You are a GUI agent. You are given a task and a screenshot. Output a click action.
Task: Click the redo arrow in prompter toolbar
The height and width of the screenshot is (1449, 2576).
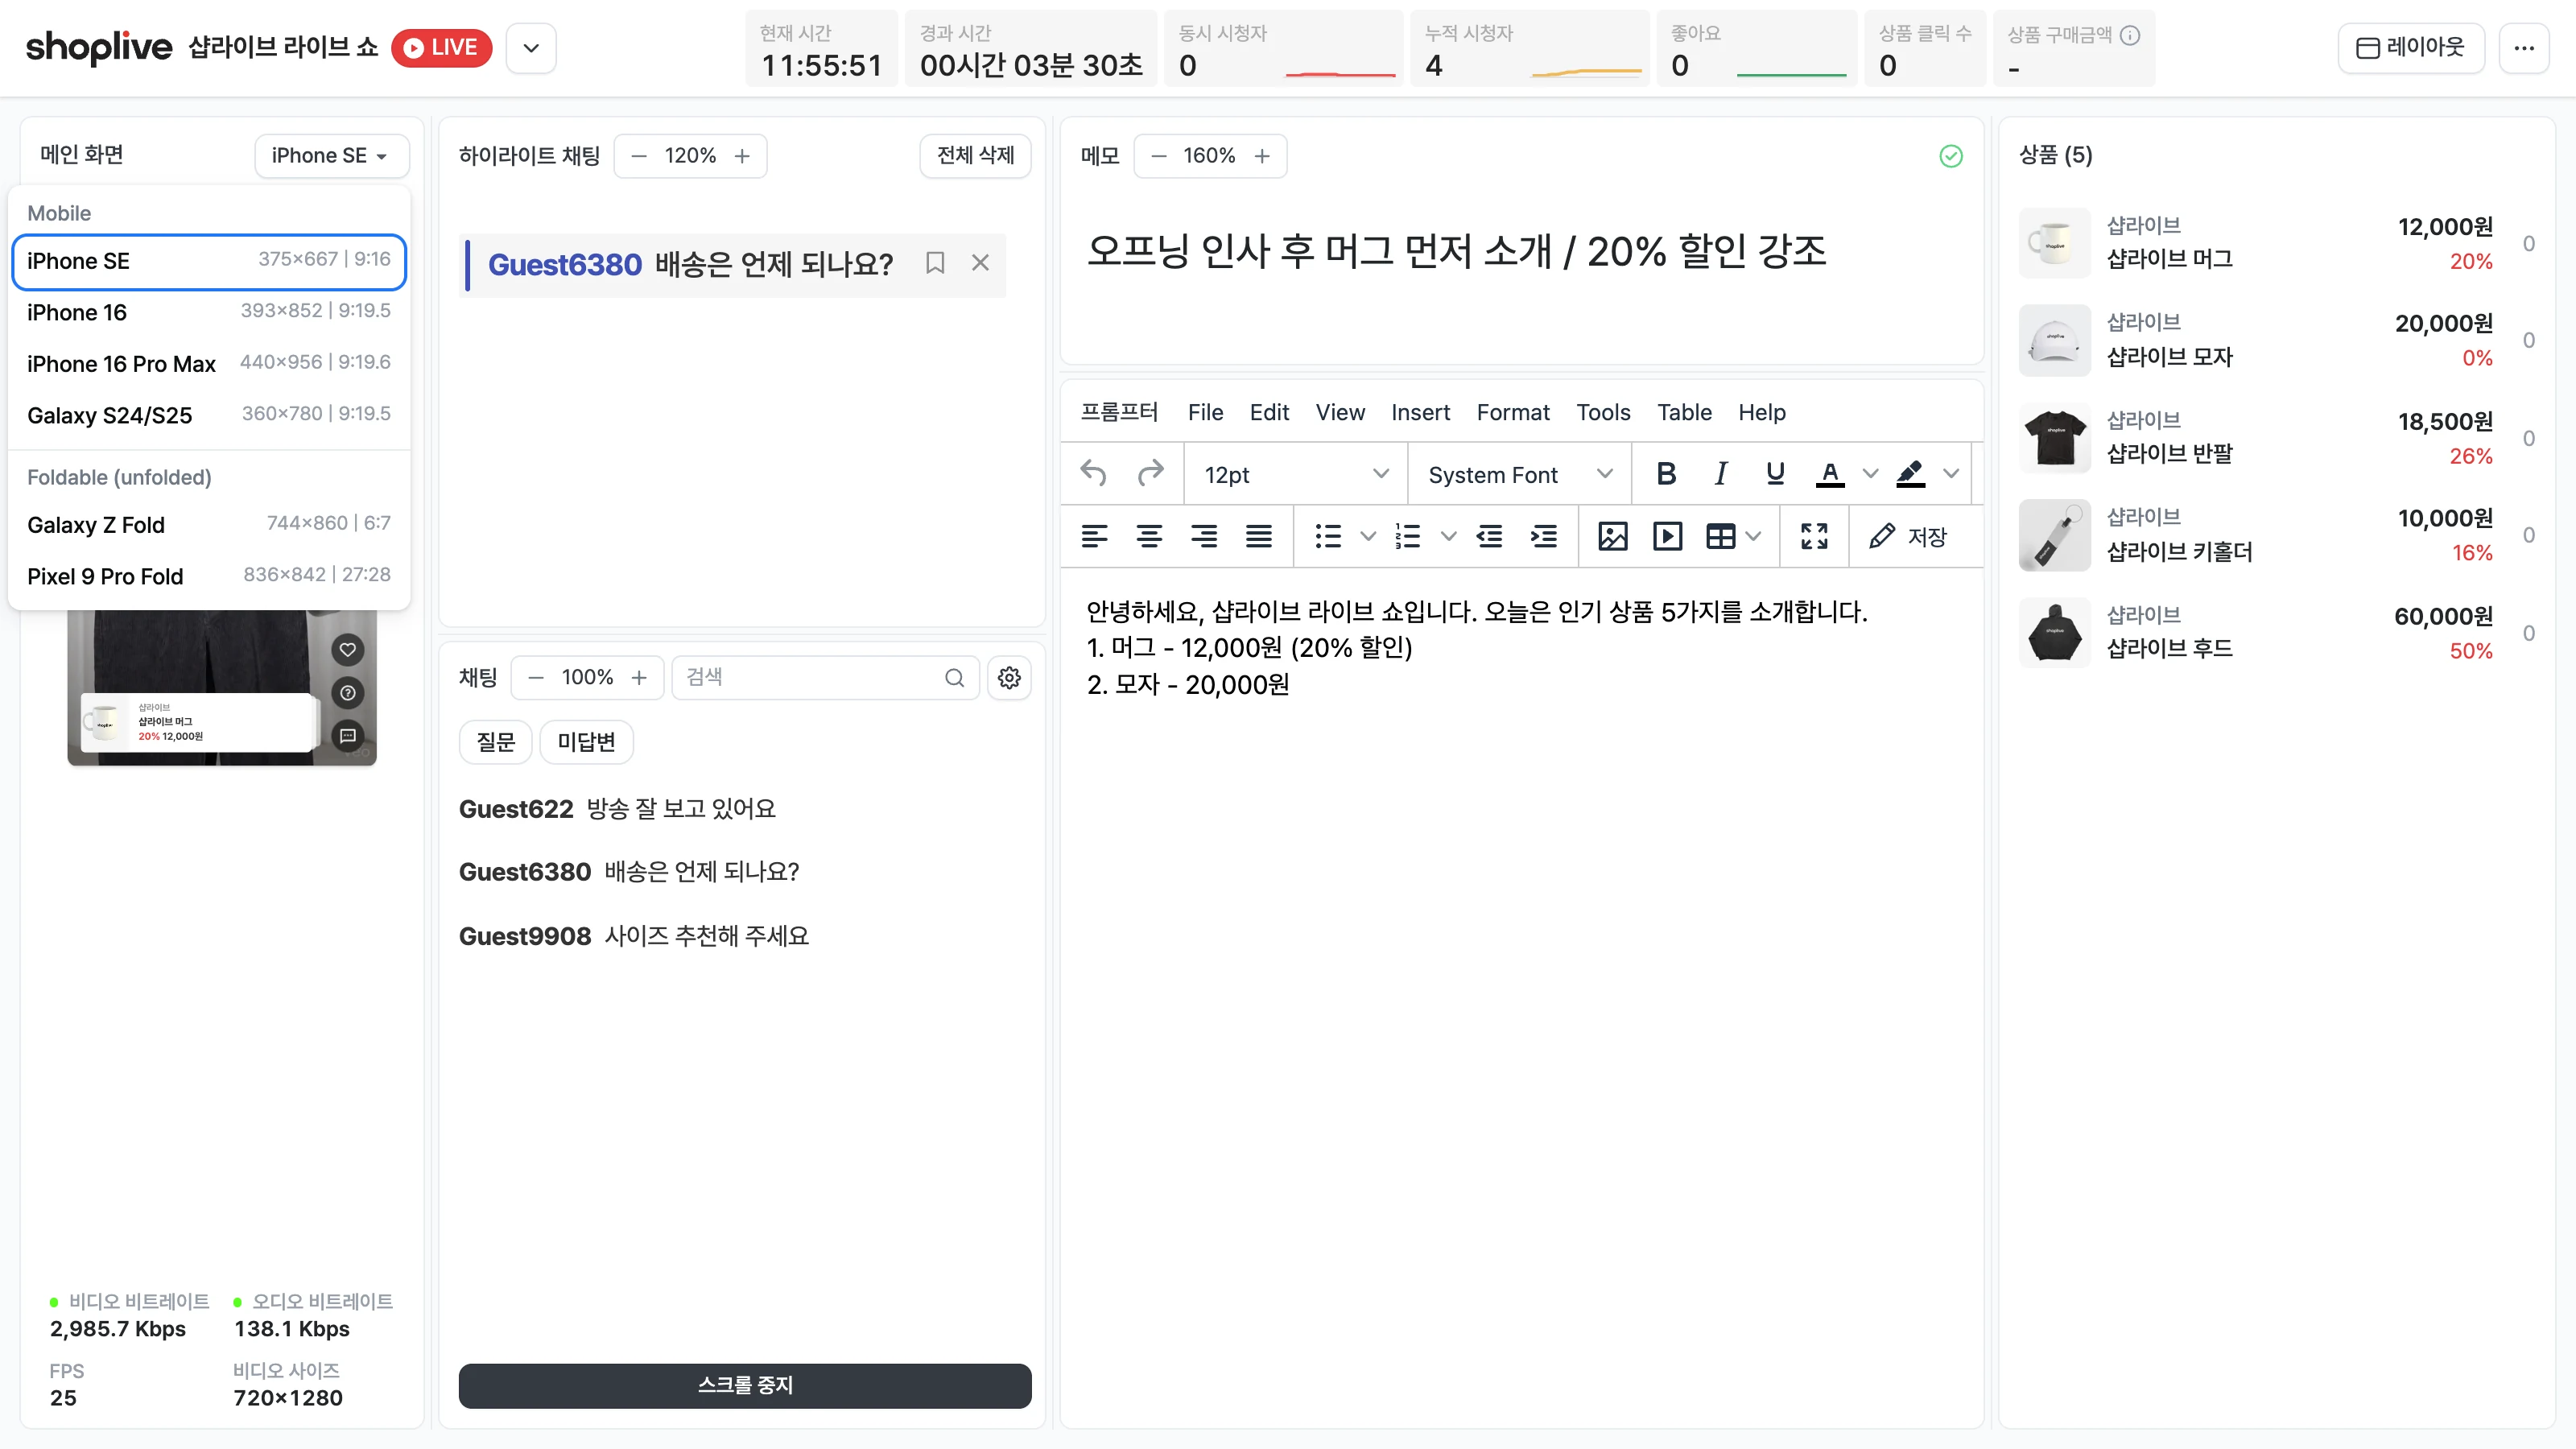[x=1150, y=474]
